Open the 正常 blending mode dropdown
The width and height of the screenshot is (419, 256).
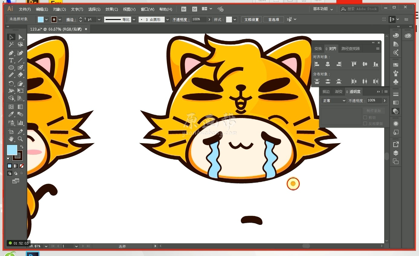[334, 100]
